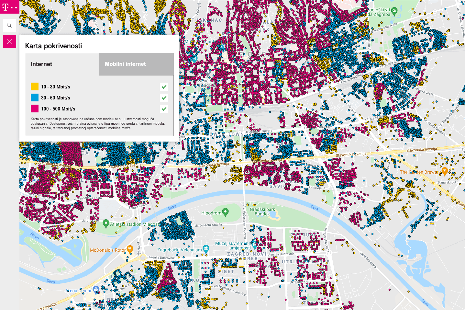Click the McDonald's Rotor label
The height and width of the screenshot is (310, 465).
tap(108, 250)
